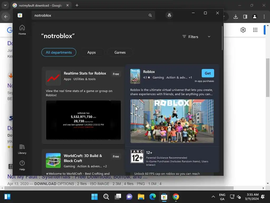Expand the Filters dropdown
Screen dimensions: 270x203
tap(196, 36)
